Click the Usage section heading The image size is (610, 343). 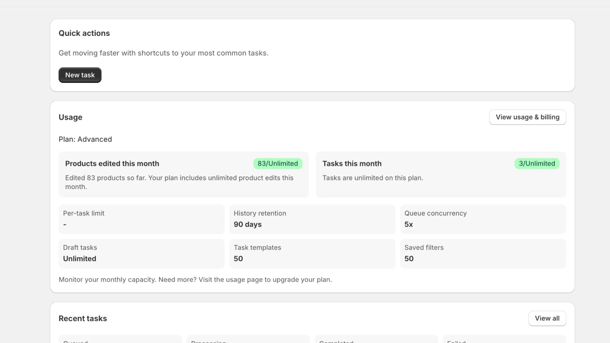coord(70,117)
